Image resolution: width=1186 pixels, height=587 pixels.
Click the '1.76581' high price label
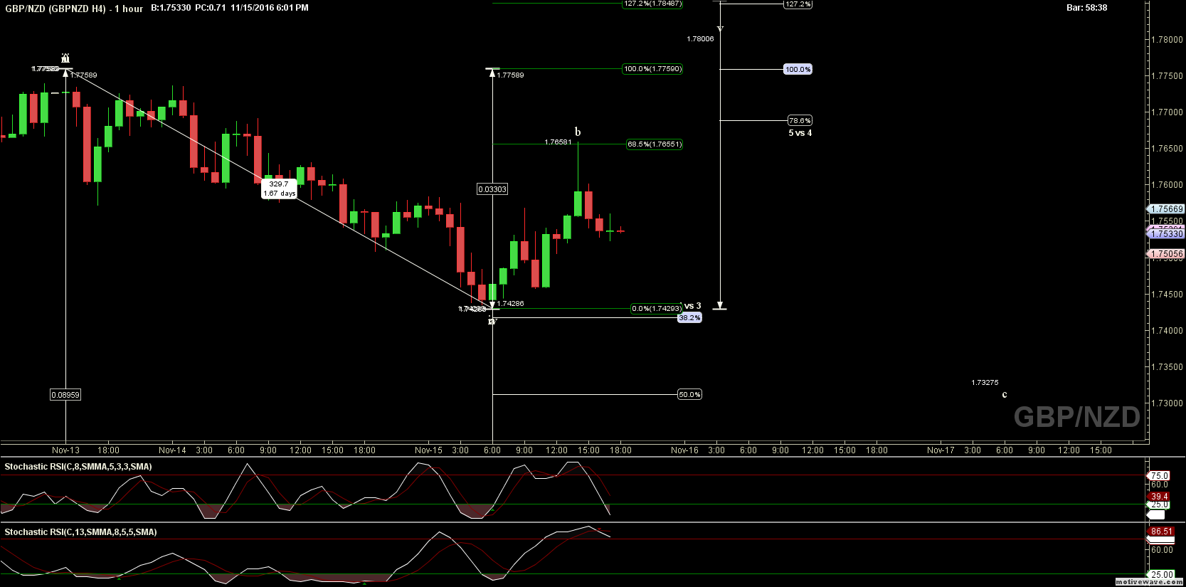[558, 142]
